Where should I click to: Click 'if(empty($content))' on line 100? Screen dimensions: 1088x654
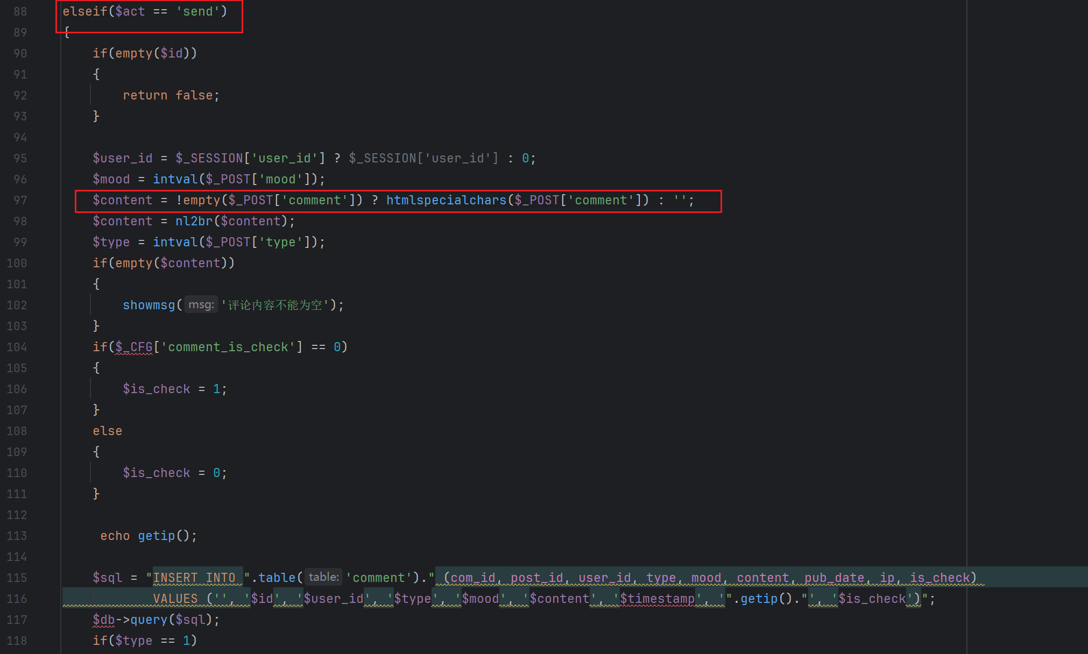point(164,263)
